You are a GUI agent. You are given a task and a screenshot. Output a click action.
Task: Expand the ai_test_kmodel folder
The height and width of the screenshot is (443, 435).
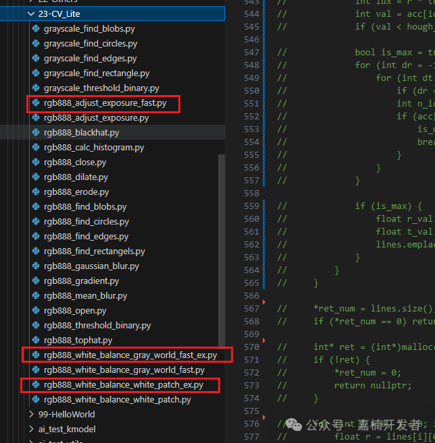click(x=31, y=429)
